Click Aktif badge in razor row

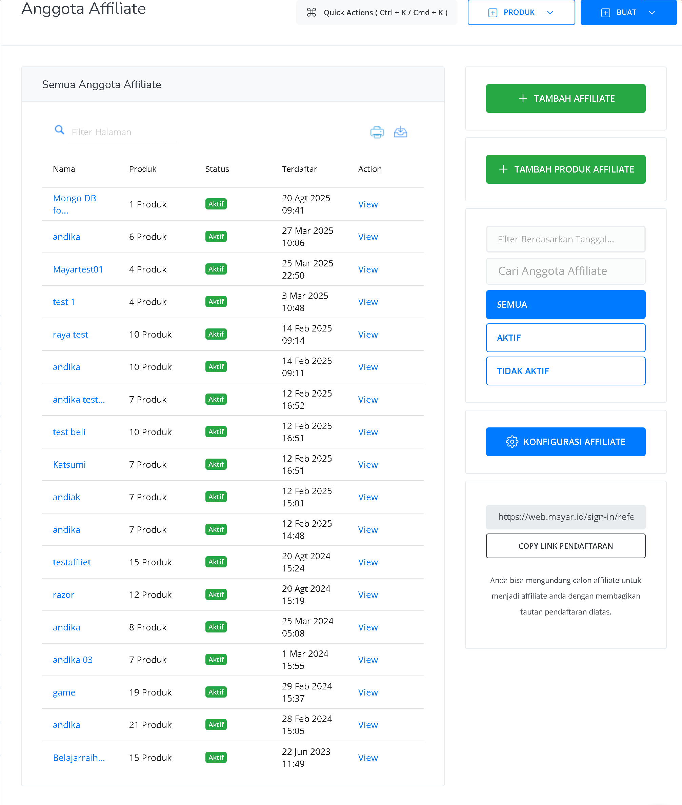pyautogui.click(x=216, y=595)
